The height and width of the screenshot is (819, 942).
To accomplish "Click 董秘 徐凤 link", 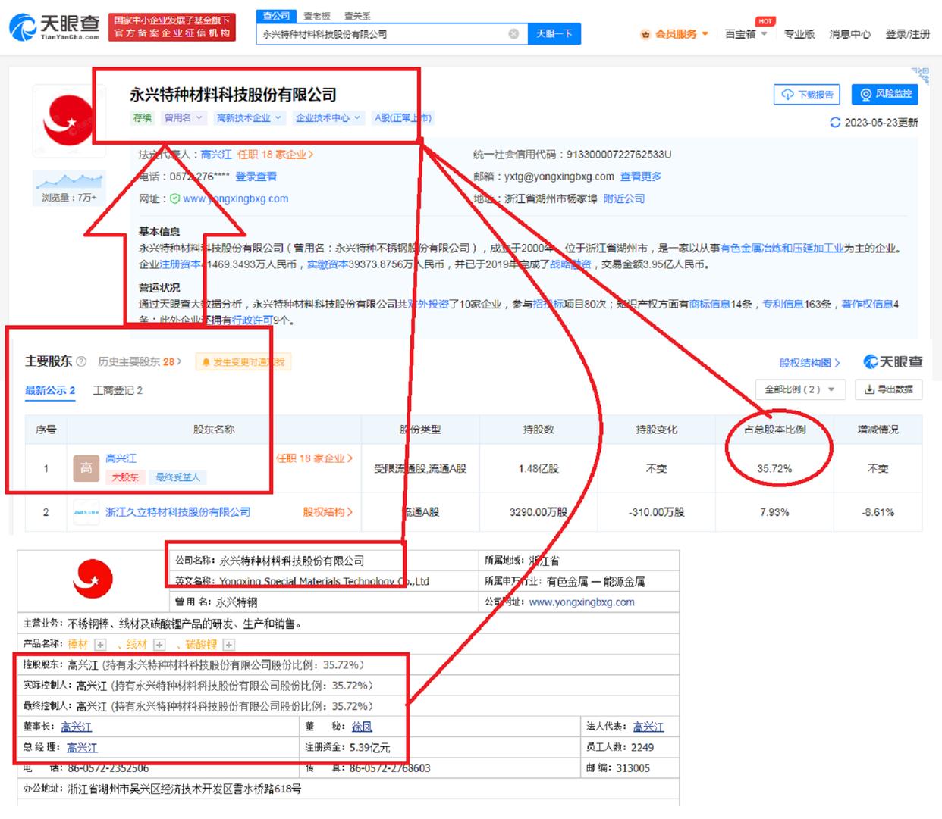I will point(362,727).
